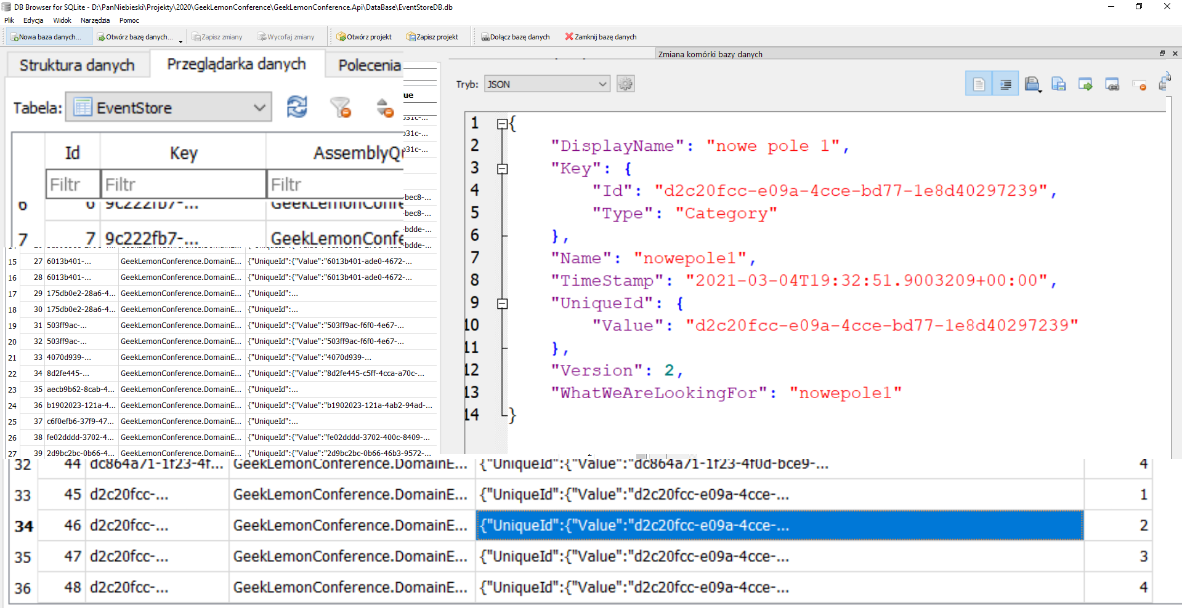Click Id cell with value 45
The image size is (1182, 608).
[62, 494]
